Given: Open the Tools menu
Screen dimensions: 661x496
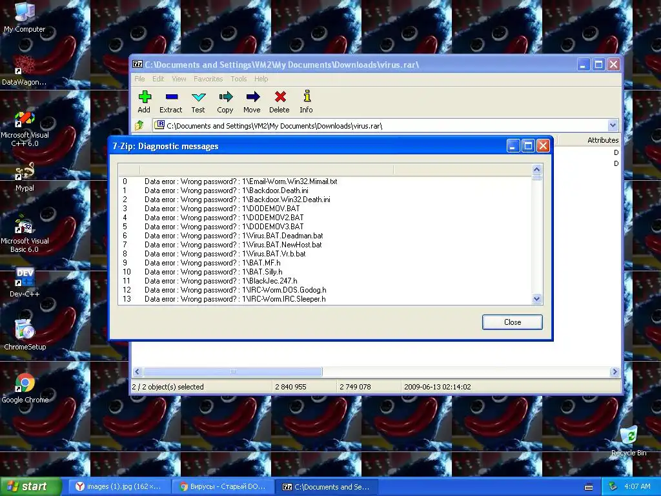Looking at the screenshot, I should 239,79.
